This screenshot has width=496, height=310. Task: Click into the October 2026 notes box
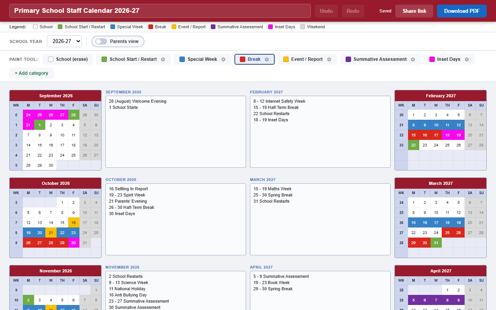click(x=176, y=219)
